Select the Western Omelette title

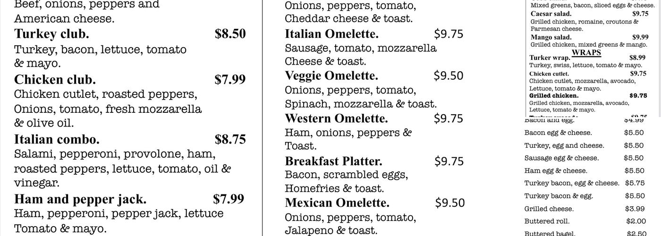(x=336, y=118)
